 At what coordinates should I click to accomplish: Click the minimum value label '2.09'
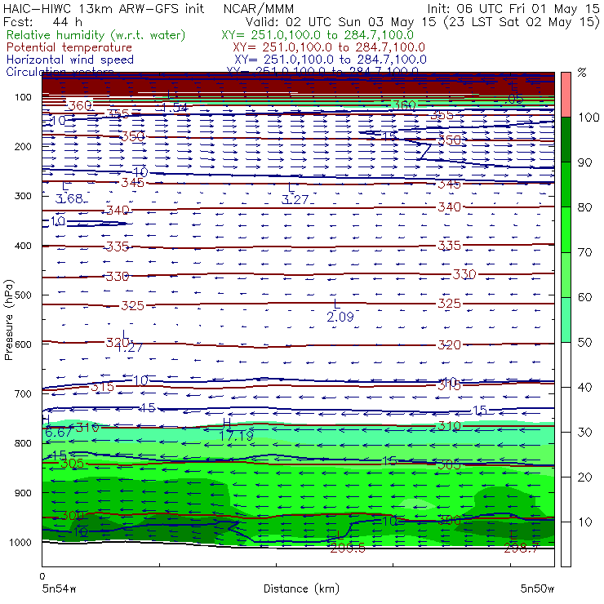pyautogui.click(x=340, y=317)
